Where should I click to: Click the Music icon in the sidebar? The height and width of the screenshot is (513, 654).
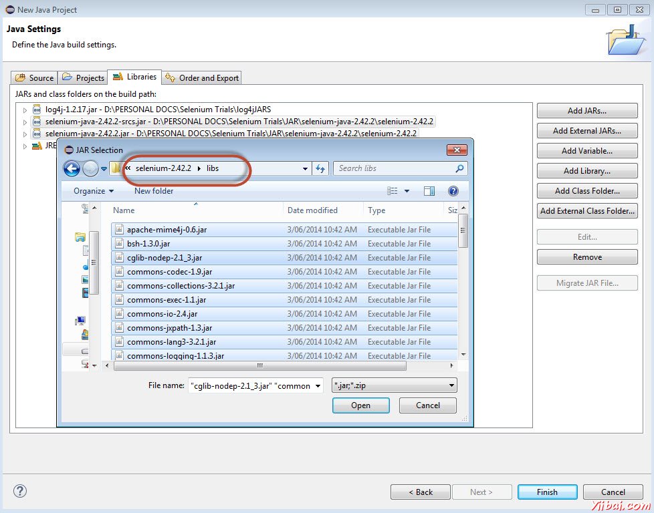pyautogui.click(x=85, y=265)
